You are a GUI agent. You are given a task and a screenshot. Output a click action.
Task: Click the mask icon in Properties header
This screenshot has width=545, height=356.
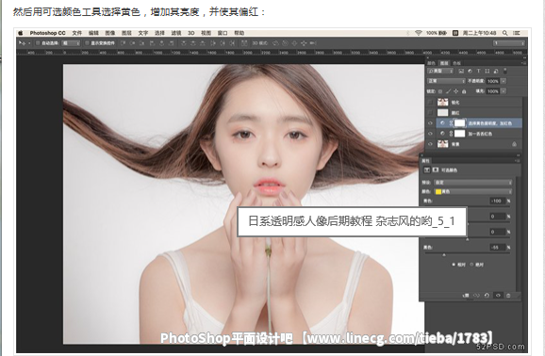tap(436, 170)
